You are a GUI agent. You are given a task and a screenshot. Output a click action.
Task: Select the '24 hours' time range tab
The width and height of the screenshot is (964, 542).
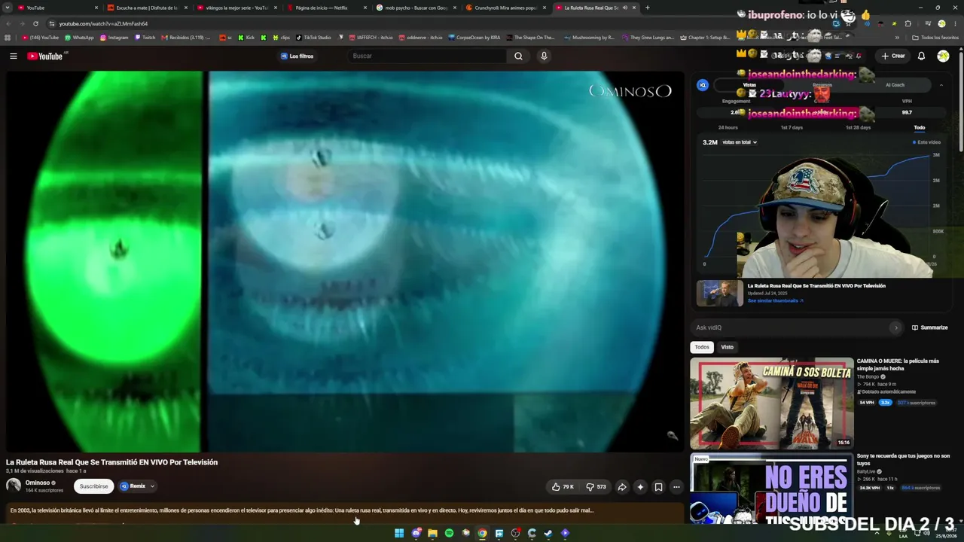[728, 128]
